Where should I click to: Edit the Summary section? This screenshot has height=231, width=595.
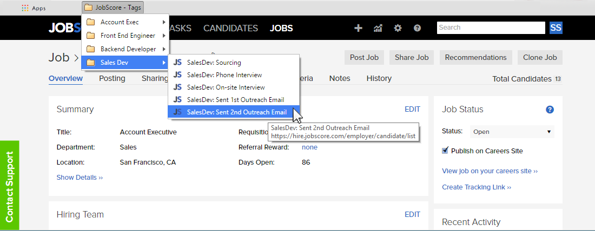coord(413,110)
